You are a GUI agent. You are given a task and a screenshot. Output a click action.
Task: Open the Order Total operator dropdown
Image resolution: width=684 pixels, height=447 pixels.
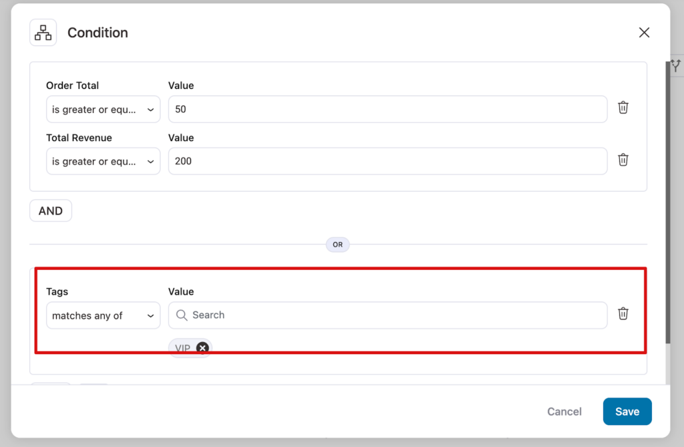tap(103, 110)
